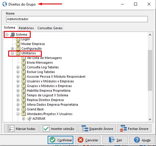Expand the Grand Back node
This screenshot has width=156, height=146.
coord(18,109)
